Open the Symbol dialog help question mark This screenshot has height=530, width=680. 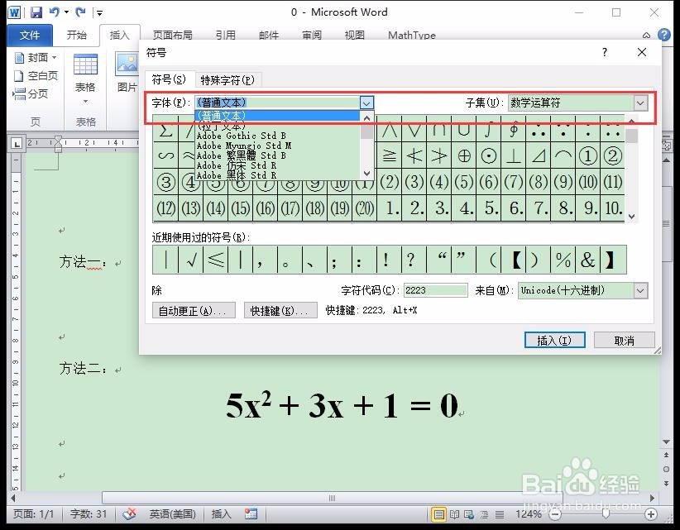coord(605,52)
